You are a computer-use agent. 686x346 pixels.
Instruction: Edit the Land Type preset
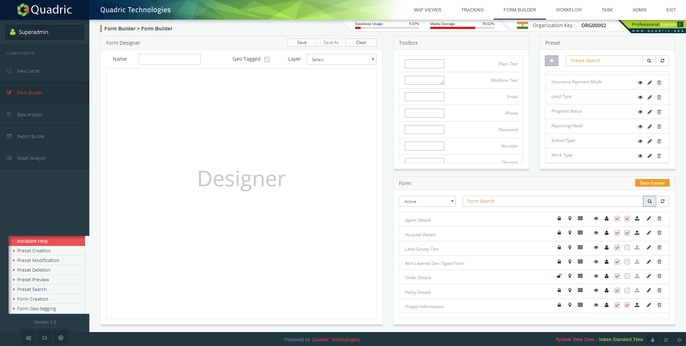click(x=650, y=97)
